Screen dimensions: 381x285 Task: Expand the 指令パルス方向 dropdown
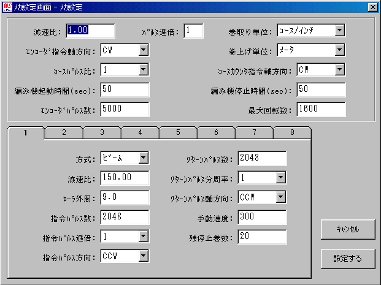[x=144, y=256]
